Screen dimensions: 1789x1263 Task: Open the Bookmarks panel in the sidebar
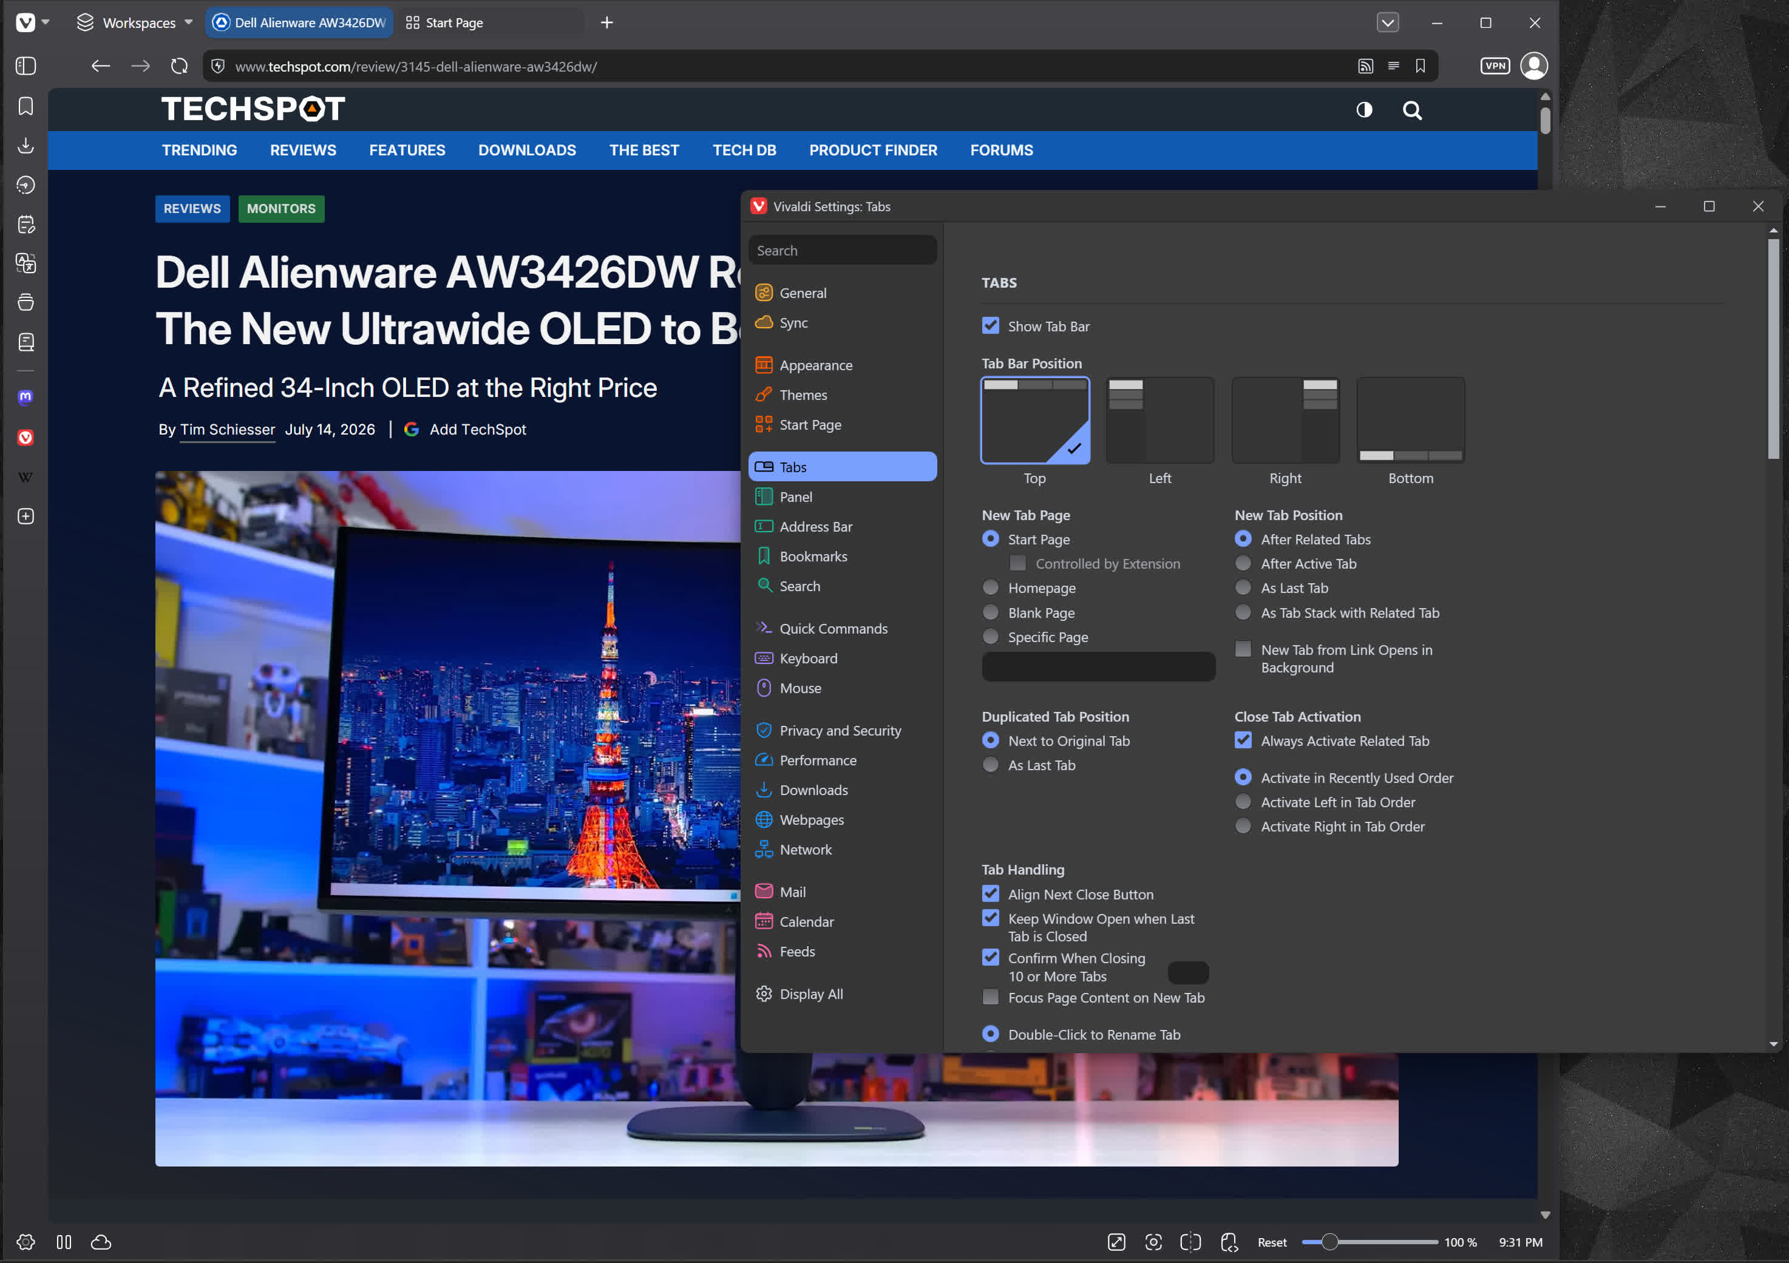click(25, 106)
